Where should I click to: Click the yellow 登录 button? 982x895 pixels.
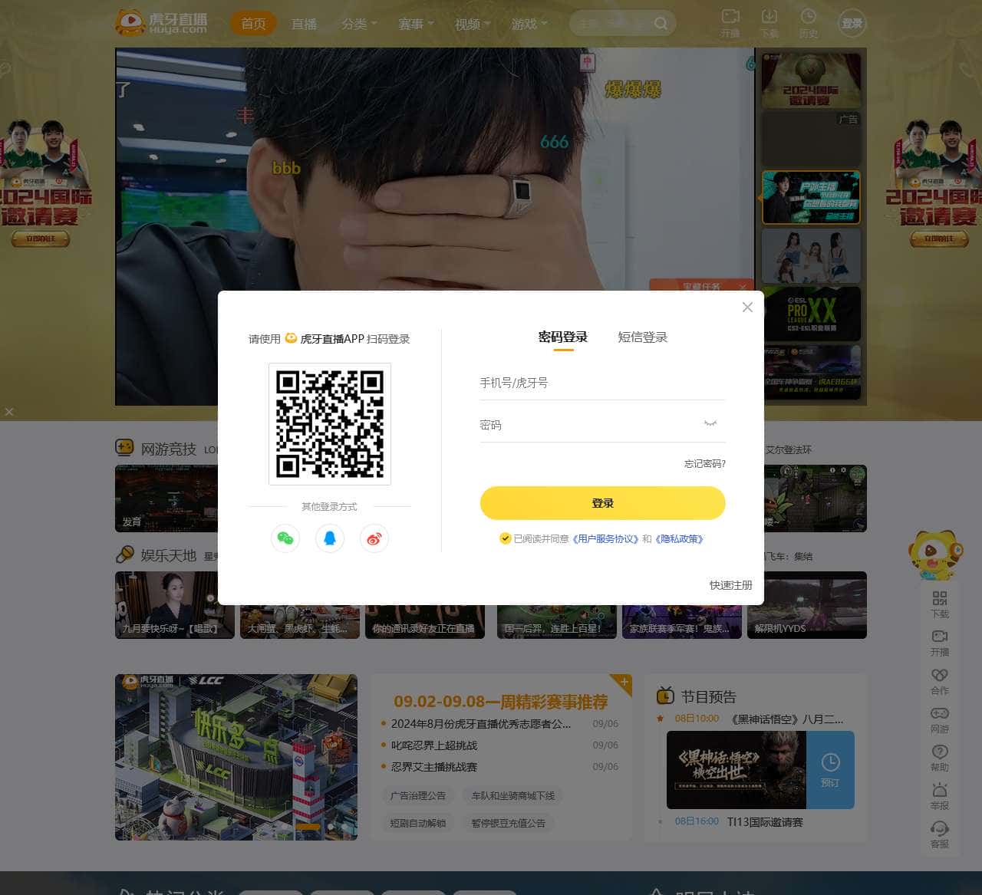click(603, 503)
